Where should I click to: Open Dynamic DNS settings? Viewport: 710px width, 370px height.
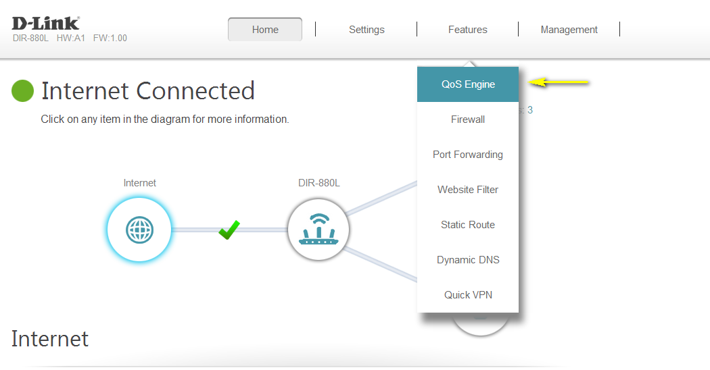(x=468, y=260)
